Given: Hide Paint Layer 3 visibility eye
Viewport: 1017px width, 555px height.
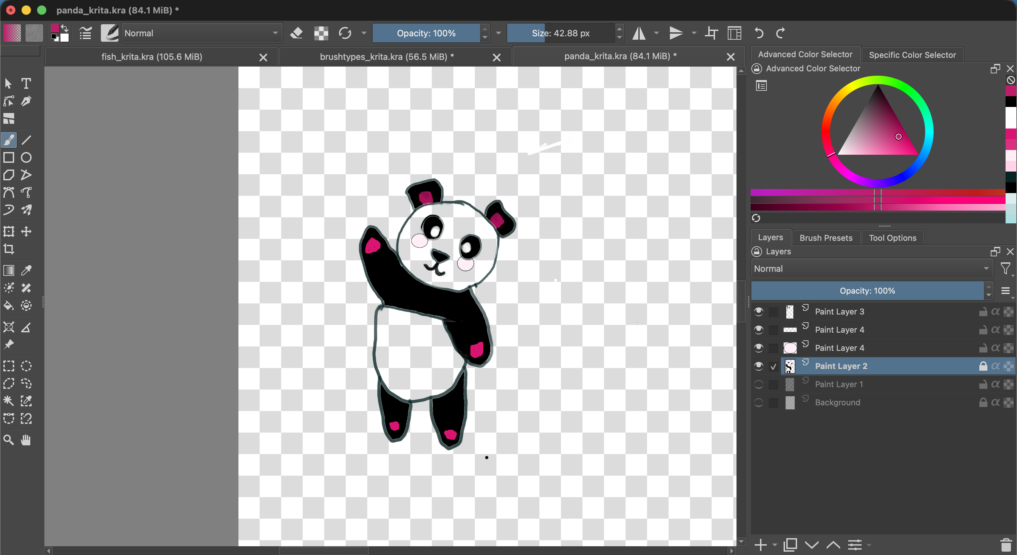Looking at the screenshot, I should point(758,311).
